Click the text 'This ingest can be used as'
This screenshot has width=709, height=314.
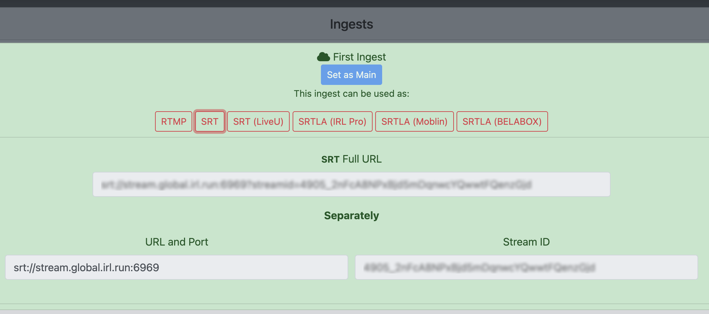(x=351, y=93)
